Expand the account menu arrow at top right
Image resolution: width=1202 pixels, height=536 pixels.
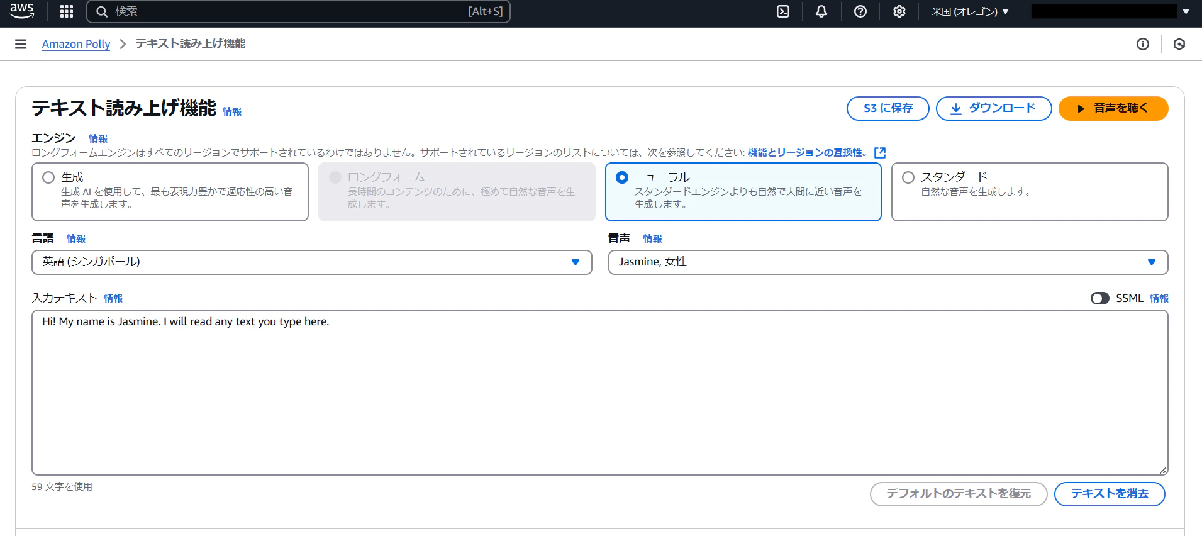tap(1186, 11)
